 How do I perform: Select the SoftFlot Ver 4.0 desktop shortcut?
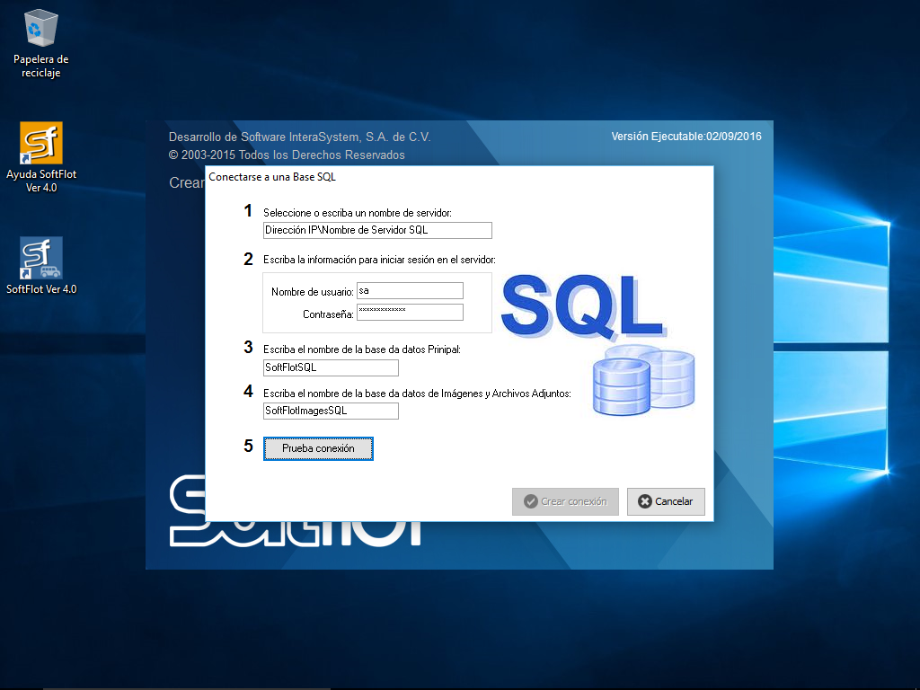pyautogui.click(x=40, y=267)
